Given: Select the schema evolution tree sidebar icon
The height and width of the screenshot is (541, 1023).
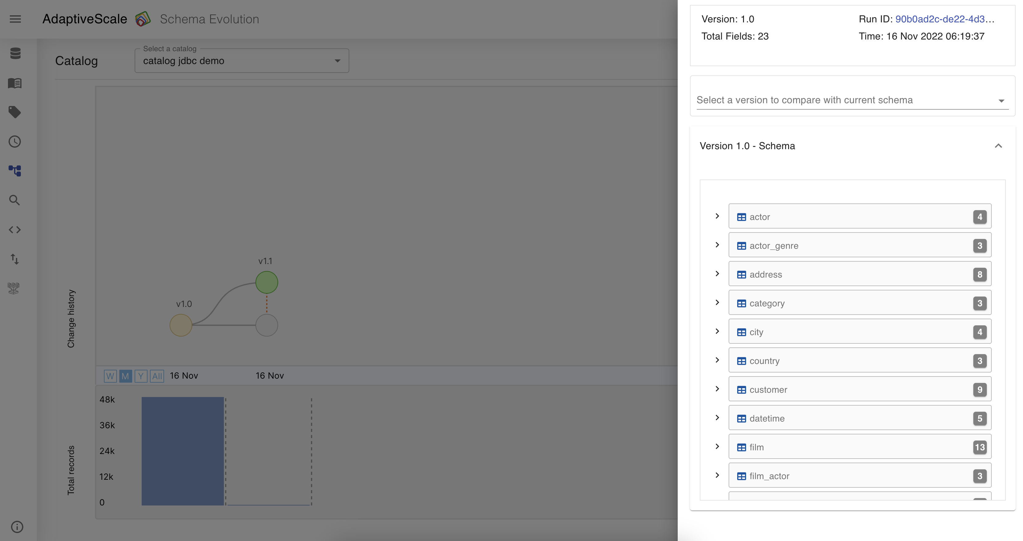Looking at the screenshot, I should pyautogui.click(x=15, y=171).
